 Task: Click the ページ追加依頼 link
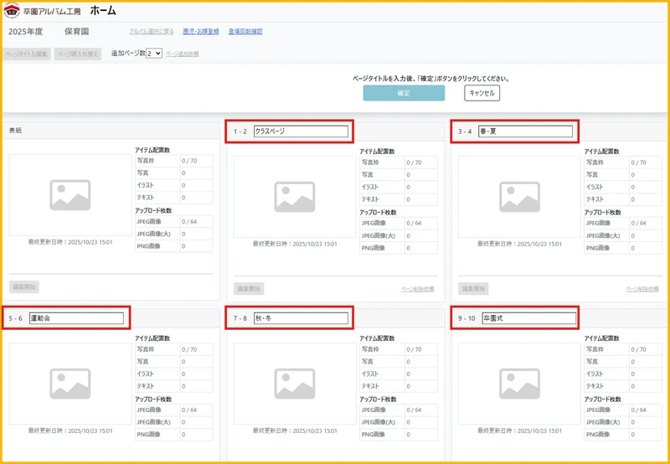point(182,54)
